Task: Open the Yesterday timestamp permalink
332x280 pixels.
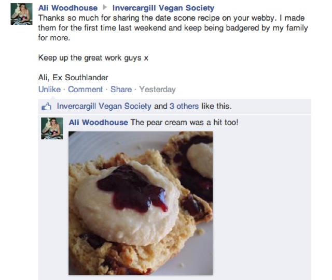Action: pyautogui.click(x=157, y=90)
